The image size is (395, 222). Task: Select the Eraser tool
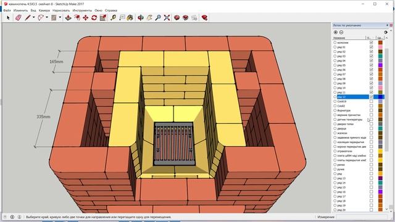[19, 18]
